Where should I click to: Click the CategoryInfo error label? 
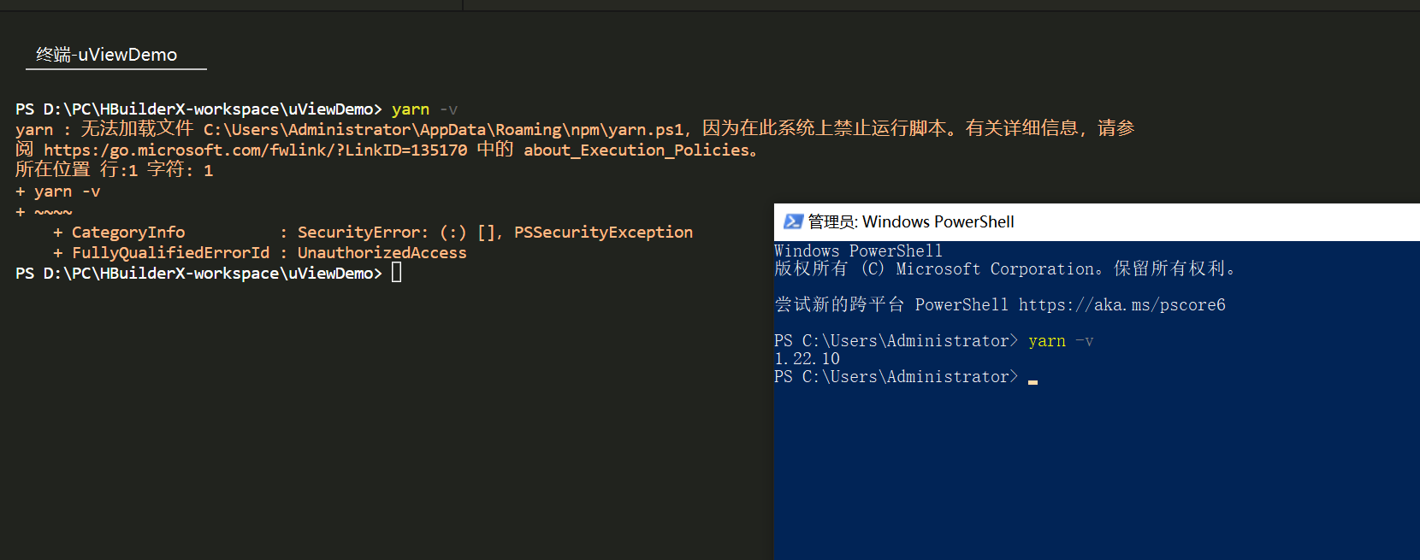click(128, 233)
